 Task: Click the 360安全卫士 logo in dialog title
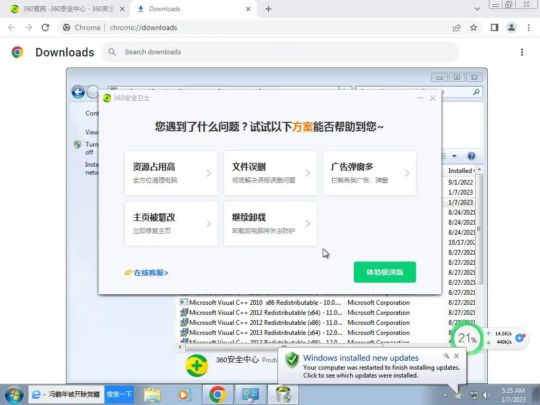(107, 98)
